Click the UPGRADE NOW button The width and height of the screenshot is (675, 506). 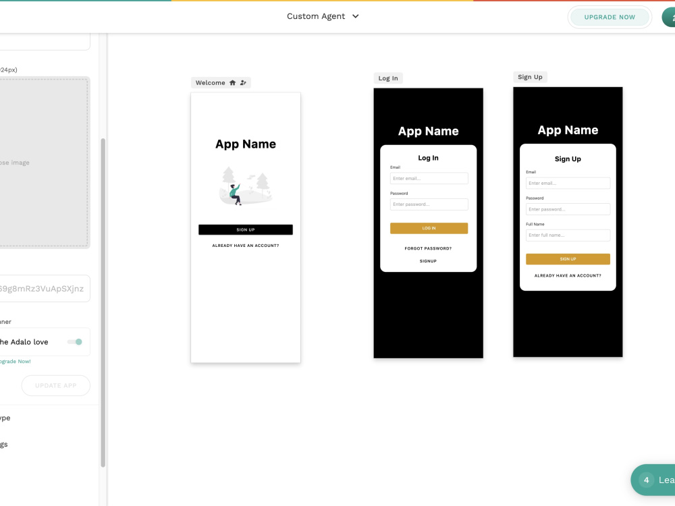coord(609,18)
